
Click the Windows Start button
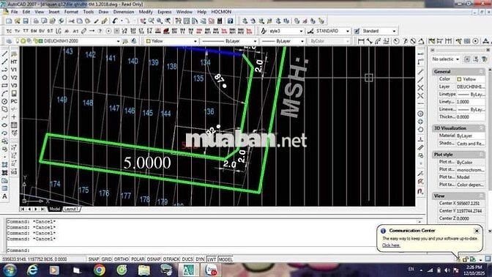(x=10, y=270)
